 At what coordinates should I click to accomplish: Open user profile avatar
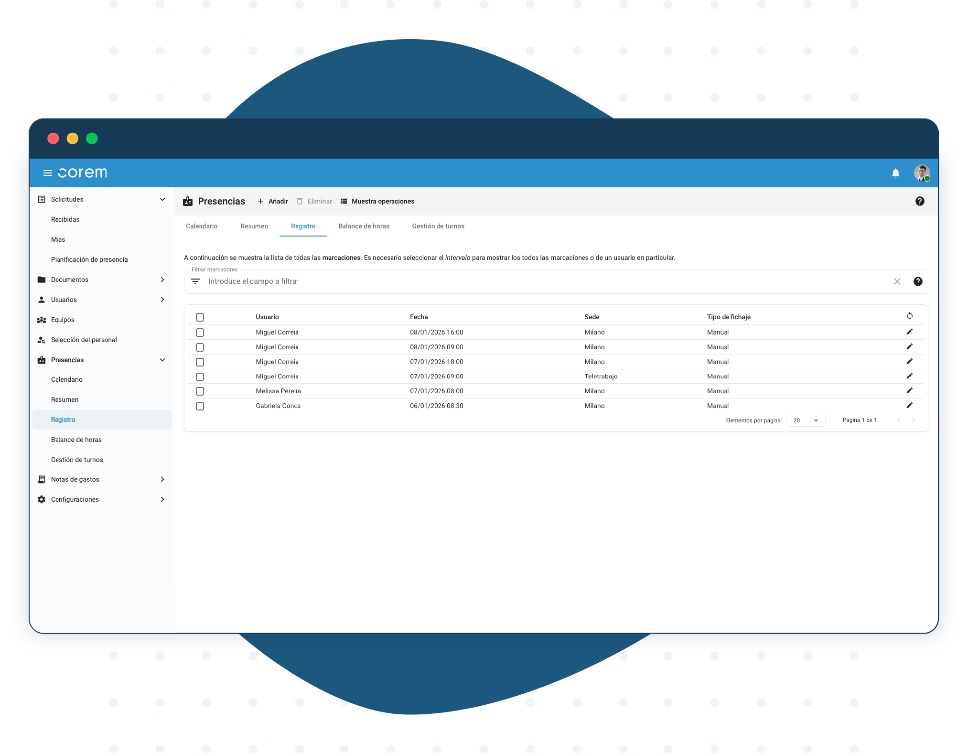[921, 172]
